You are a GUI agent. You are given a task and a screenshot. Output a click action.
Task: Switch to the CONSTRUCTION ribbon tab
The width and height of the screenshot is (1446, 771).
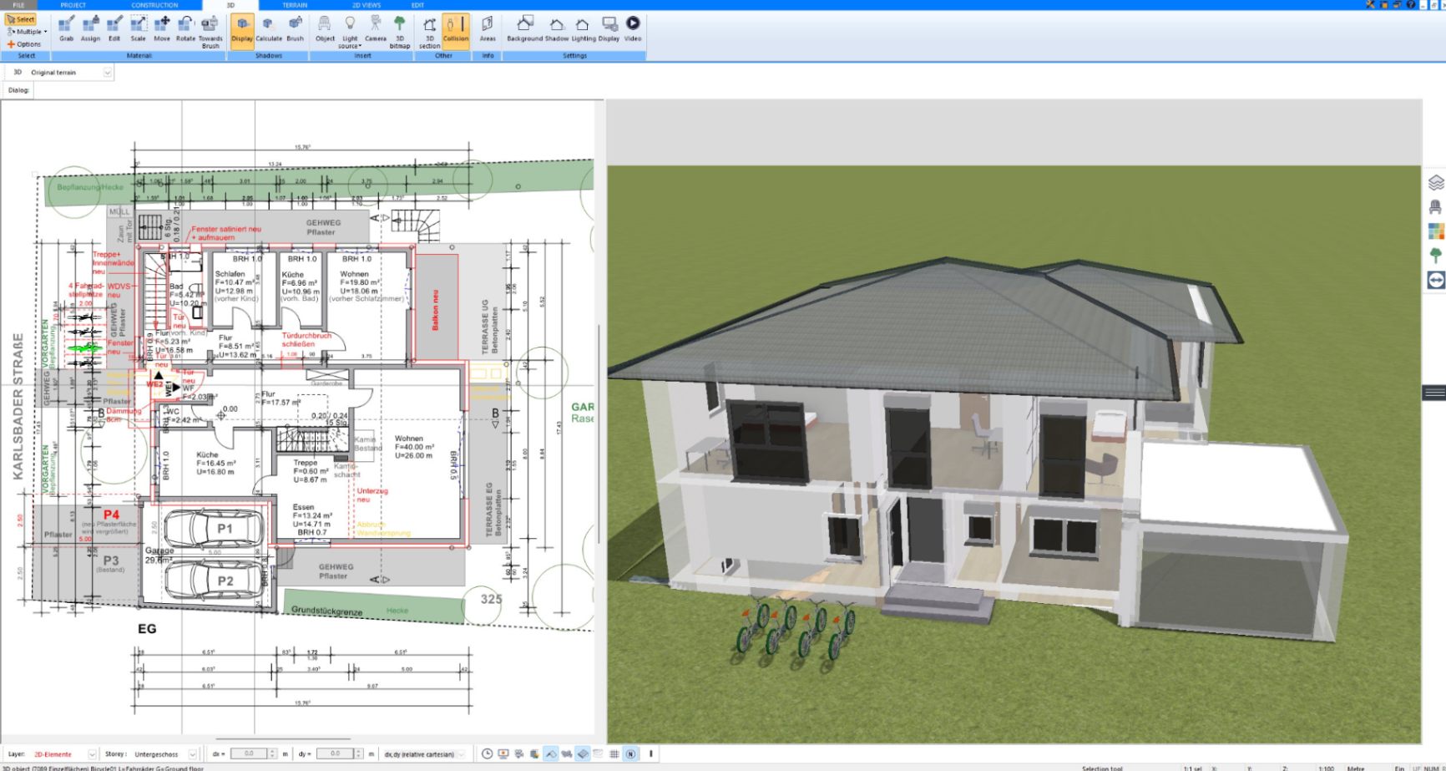(x=154, y=5)
